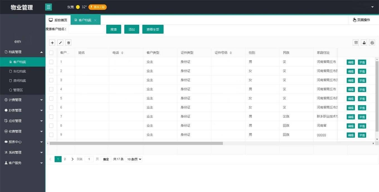Click the delete trash toolbar icon

(x=69, y=43)
